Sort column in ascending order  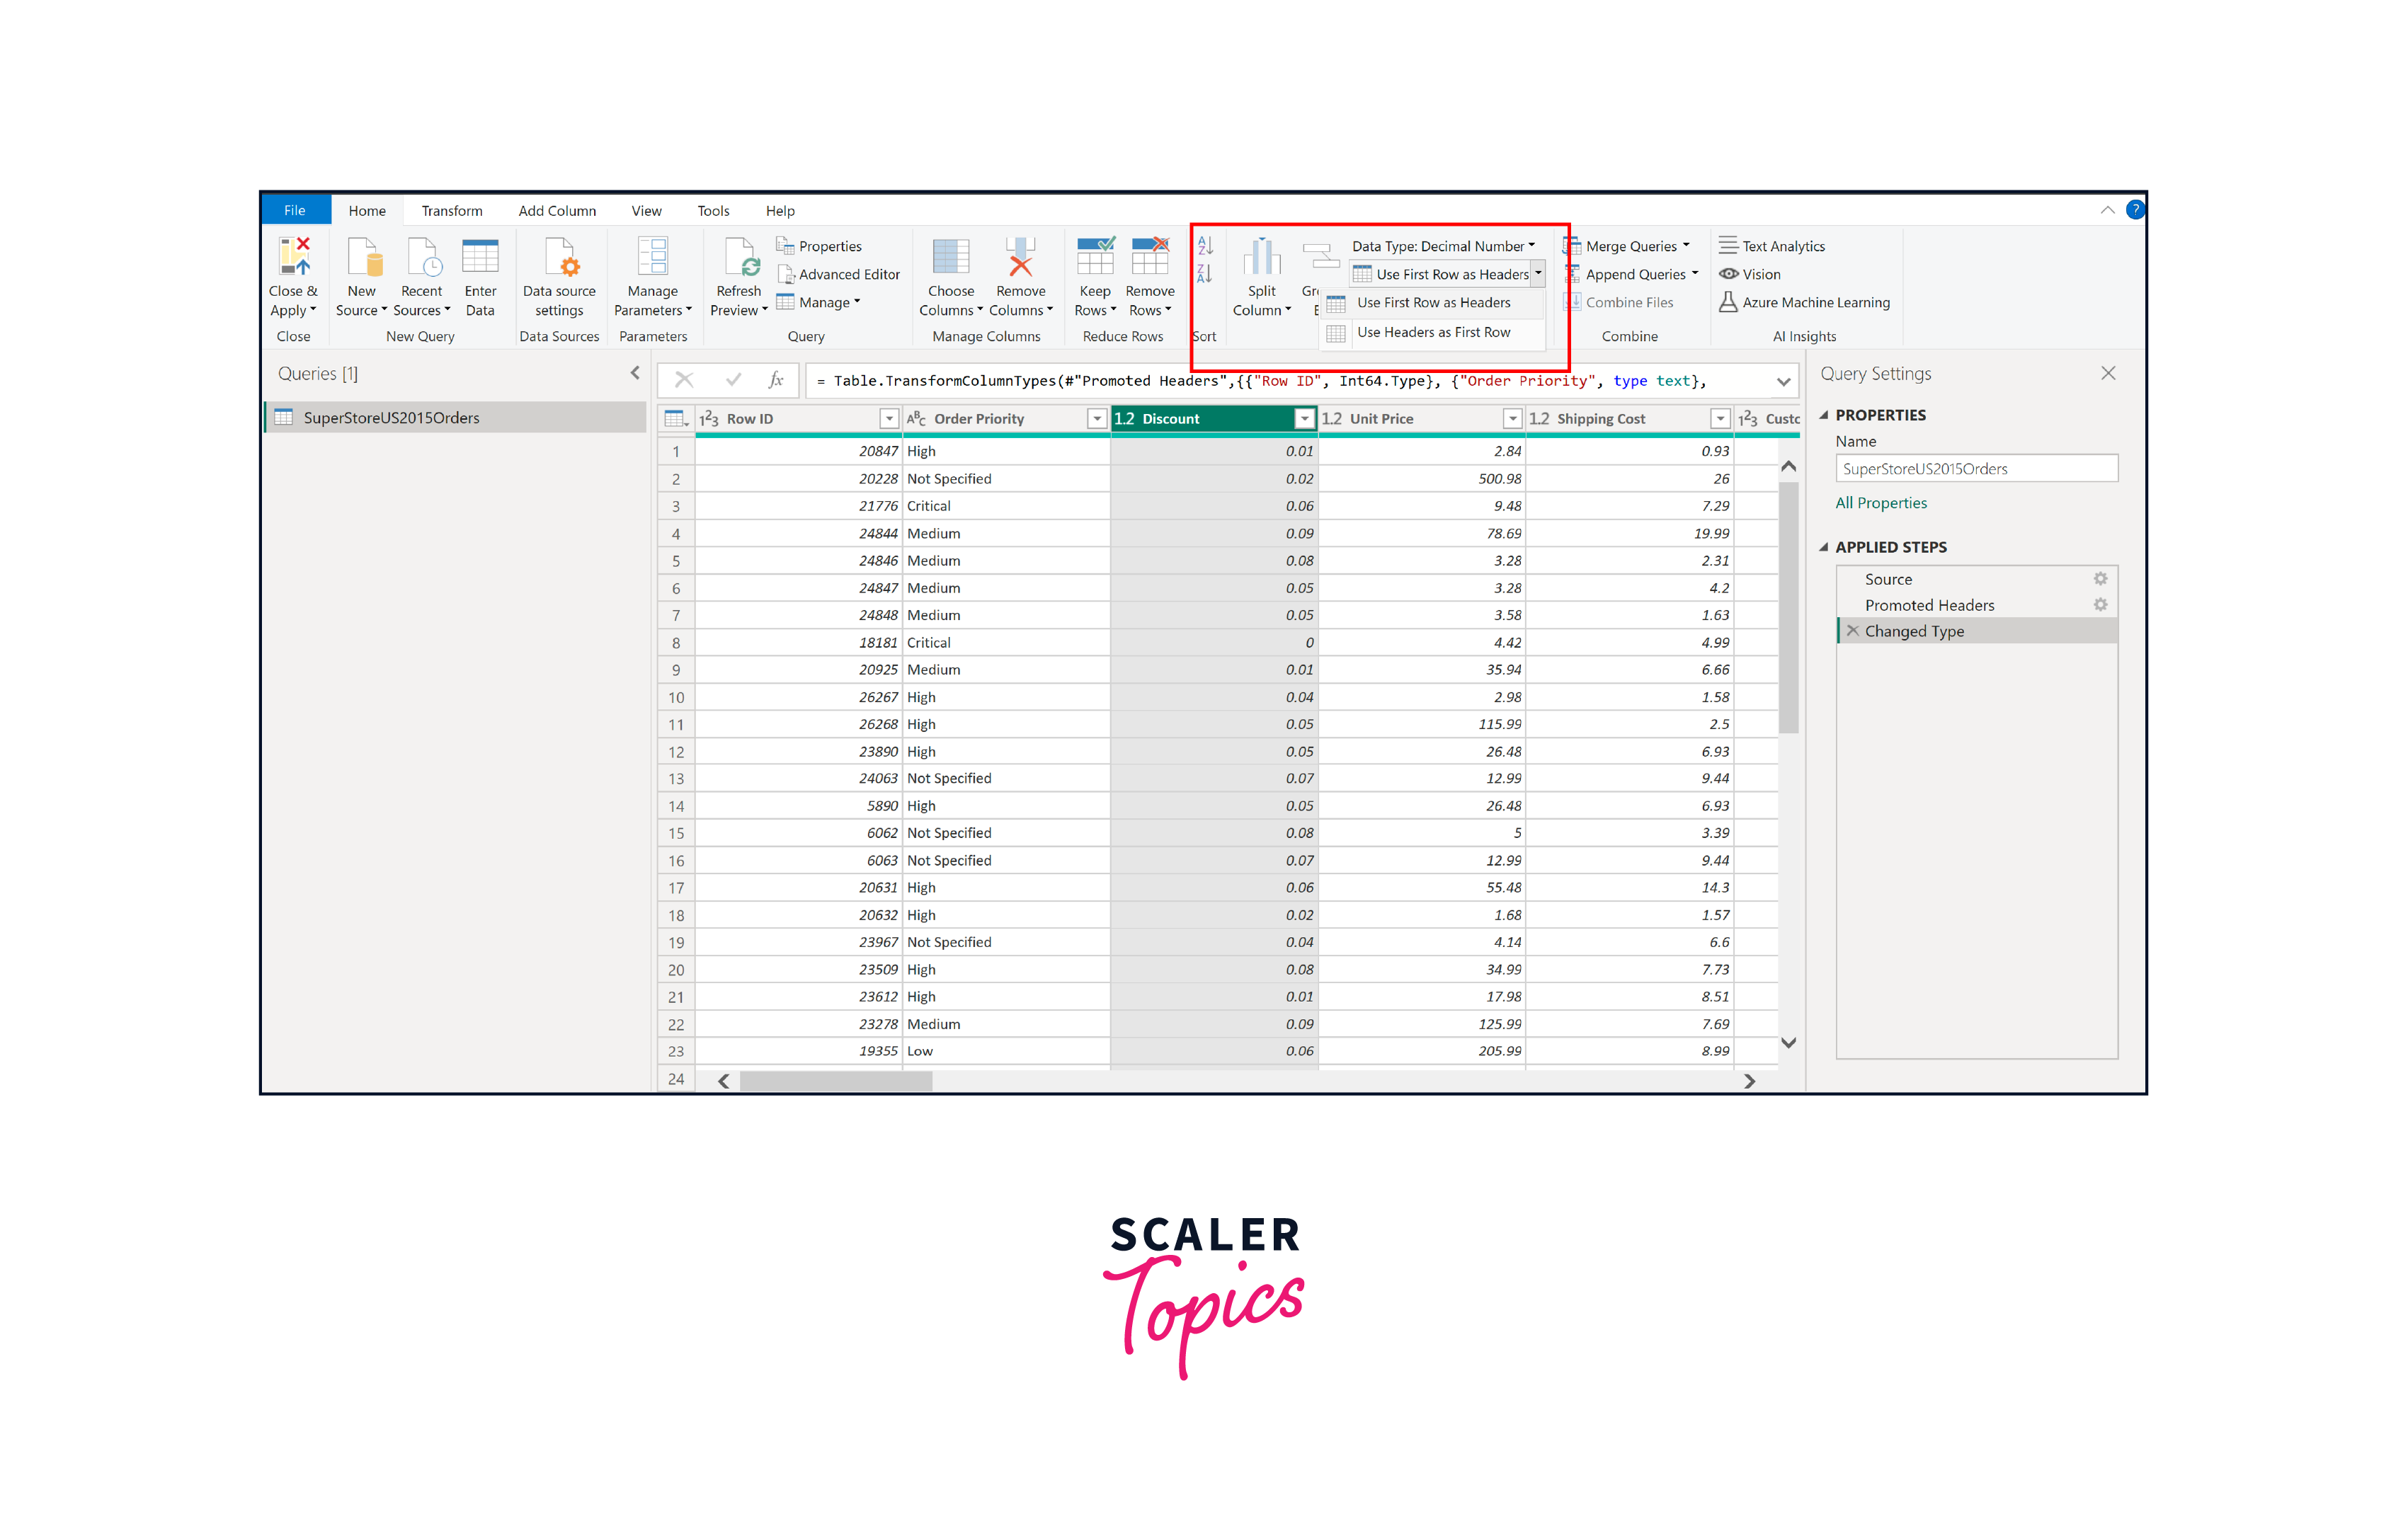(1205, 245)
